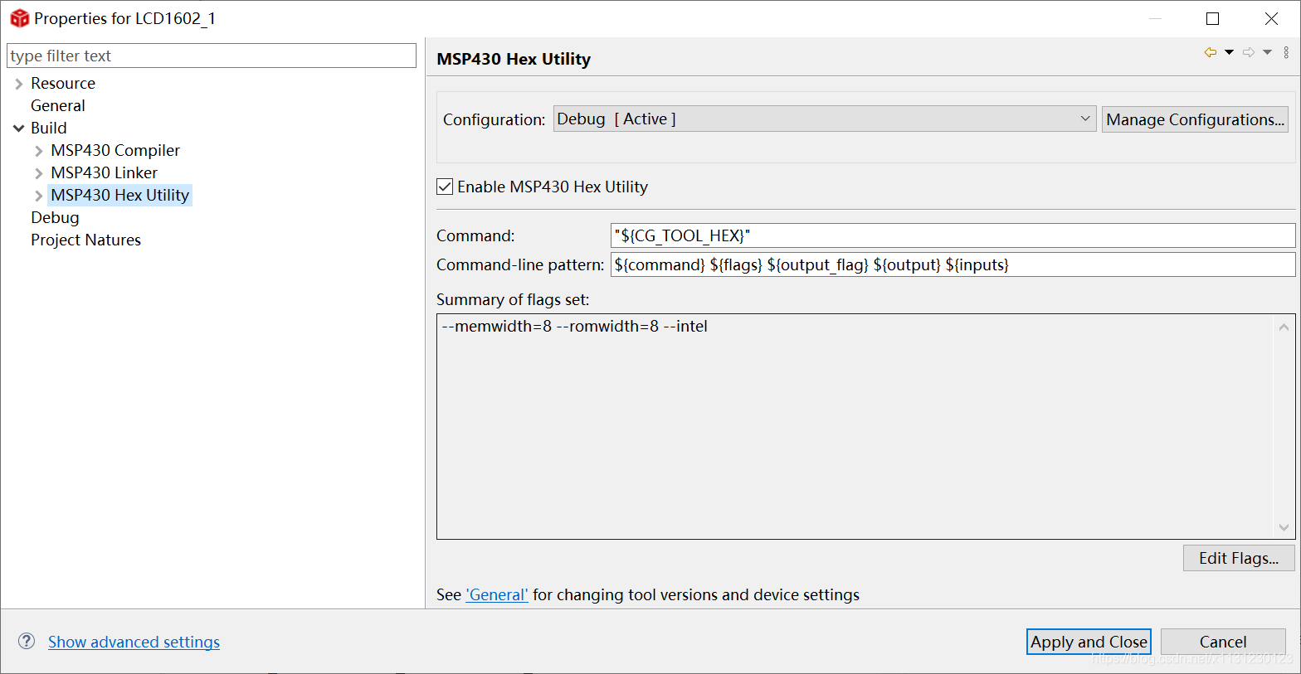1301x674 pixels.
Task: Focus the type filter text field
Action: tap(212, 56)
